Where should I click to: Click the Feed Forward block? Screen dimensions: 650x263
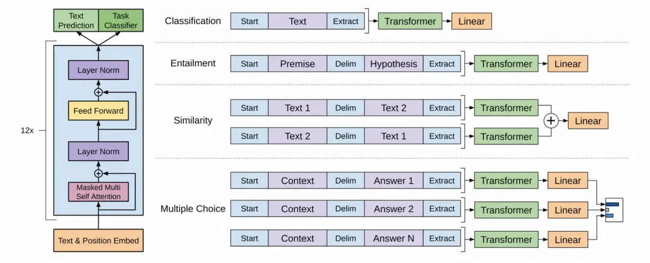tap(98, 111)
